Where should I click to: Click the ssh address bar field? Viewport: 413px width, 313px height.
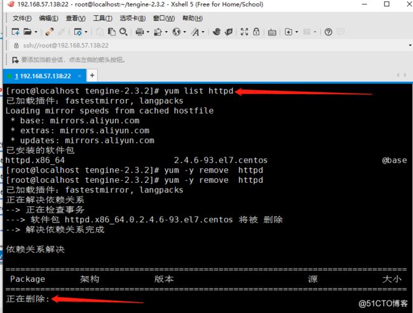(x=208, y=46)
